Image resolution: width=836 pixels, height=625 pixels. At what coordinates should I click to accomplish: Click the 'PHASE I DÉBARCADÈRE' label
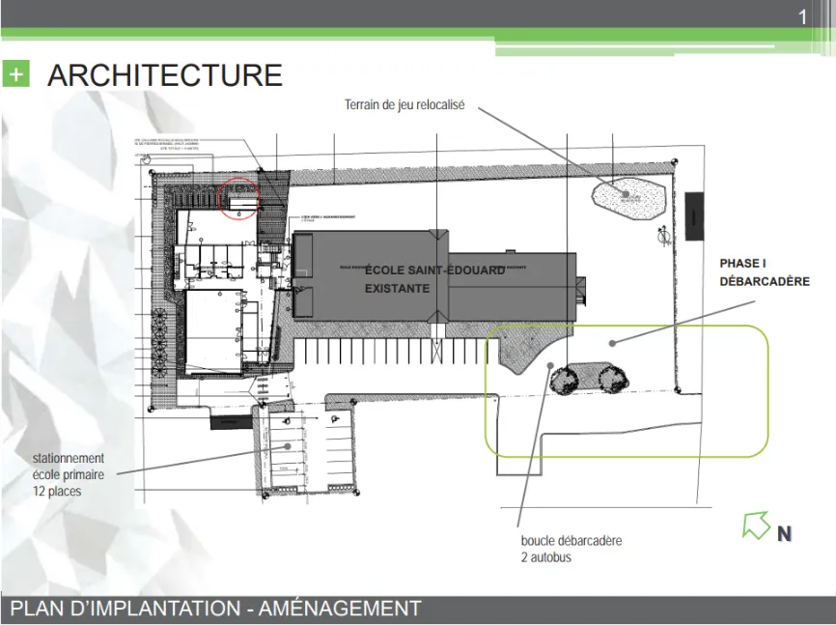click(765, 272)
